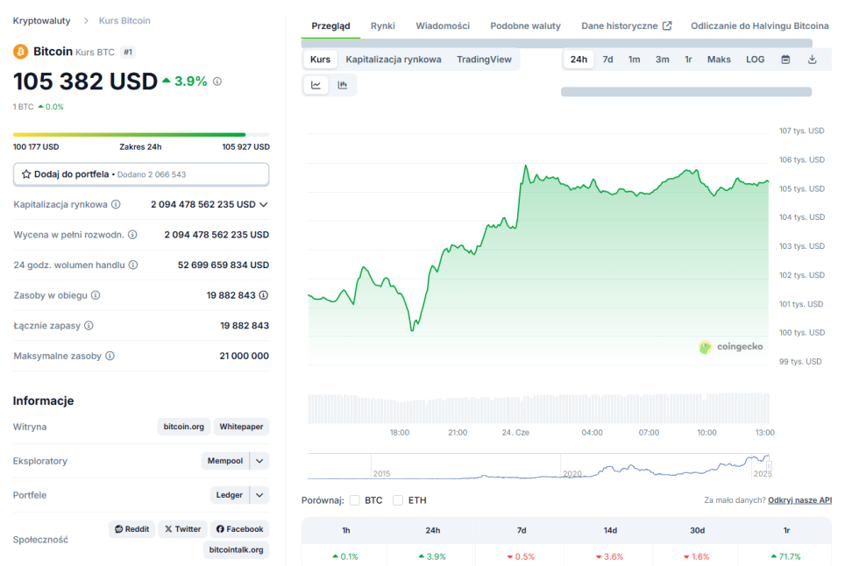
Task: Click the line chart view icon
Action: (x=316, y=85)
